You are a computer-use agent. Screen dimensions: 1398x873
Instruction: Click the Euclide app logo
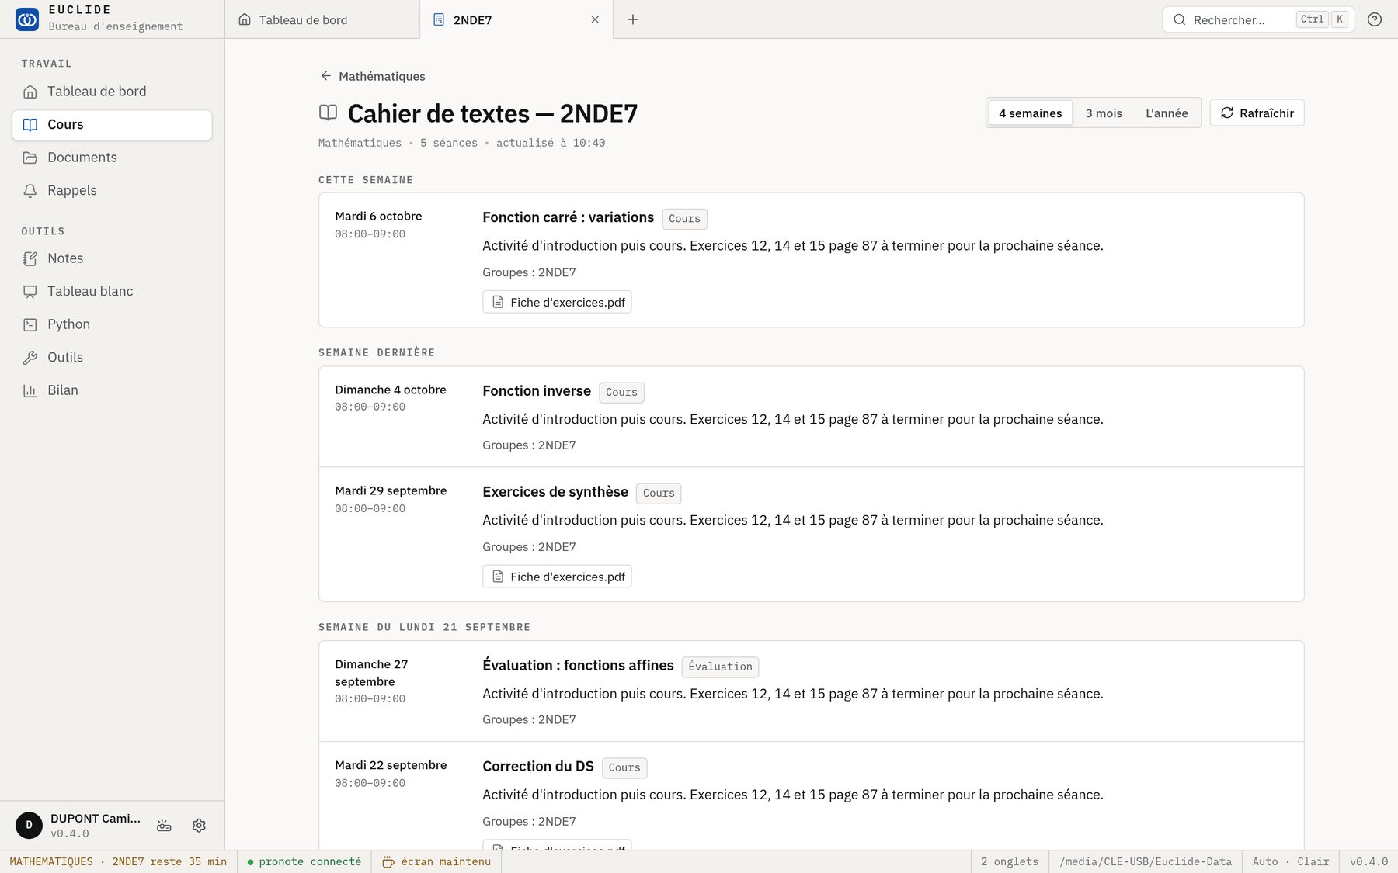pyautogui.click(x=27, y=19)
